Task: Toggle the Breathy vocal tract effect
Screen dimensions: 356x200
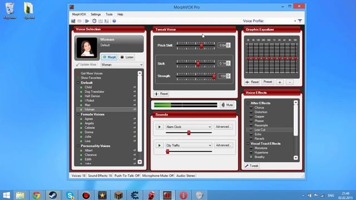Action: tap(251, 157)
